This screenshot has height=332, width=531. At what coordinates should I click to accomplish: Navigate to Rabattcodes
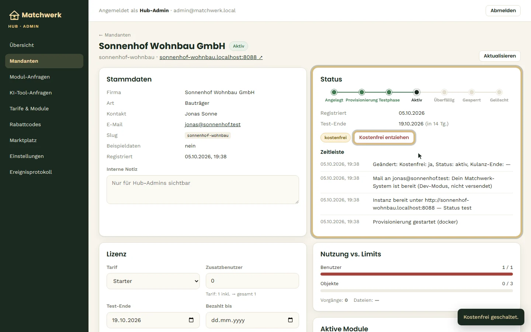tap(44, 124)
